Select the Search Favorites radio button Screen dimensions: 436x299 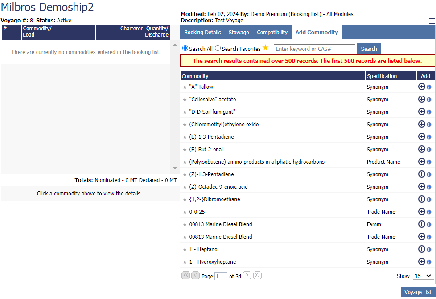click(x=218, y=48)
